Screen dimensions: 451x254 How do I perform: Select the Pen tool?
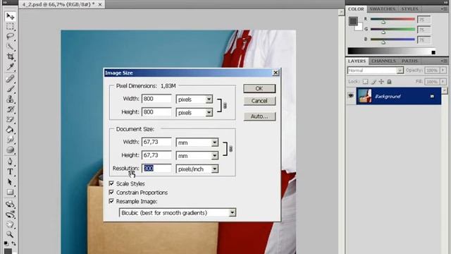10,162
